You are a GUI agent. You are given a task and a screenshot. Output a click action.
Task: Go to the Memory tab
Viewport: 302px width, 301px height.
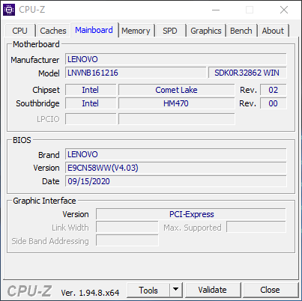[x=136, y=31]
